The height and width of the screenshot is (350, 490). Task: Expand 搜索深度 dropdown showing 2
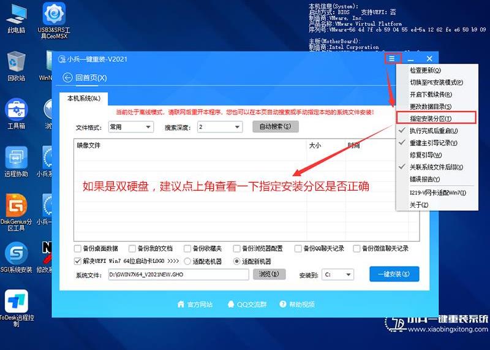coord(219,127)
